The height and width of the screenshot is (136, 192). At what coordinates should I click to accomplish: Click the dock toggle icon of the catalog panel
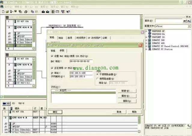click(187, 17)
